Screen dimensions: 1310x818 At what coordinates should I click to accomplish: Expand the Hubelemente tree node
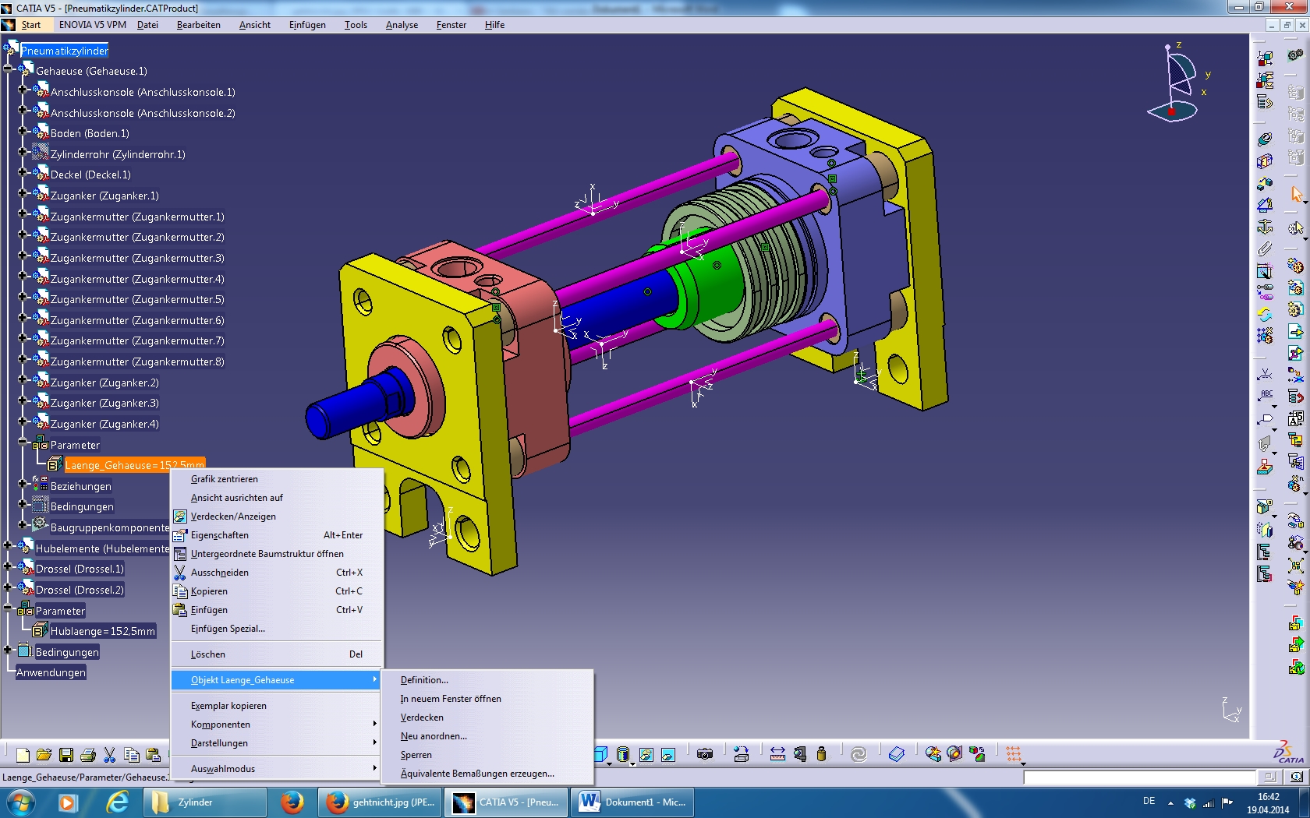point(8,546)
